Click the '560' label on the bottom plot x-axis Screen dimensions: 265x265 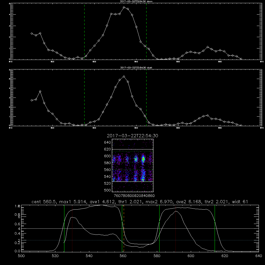123,256
